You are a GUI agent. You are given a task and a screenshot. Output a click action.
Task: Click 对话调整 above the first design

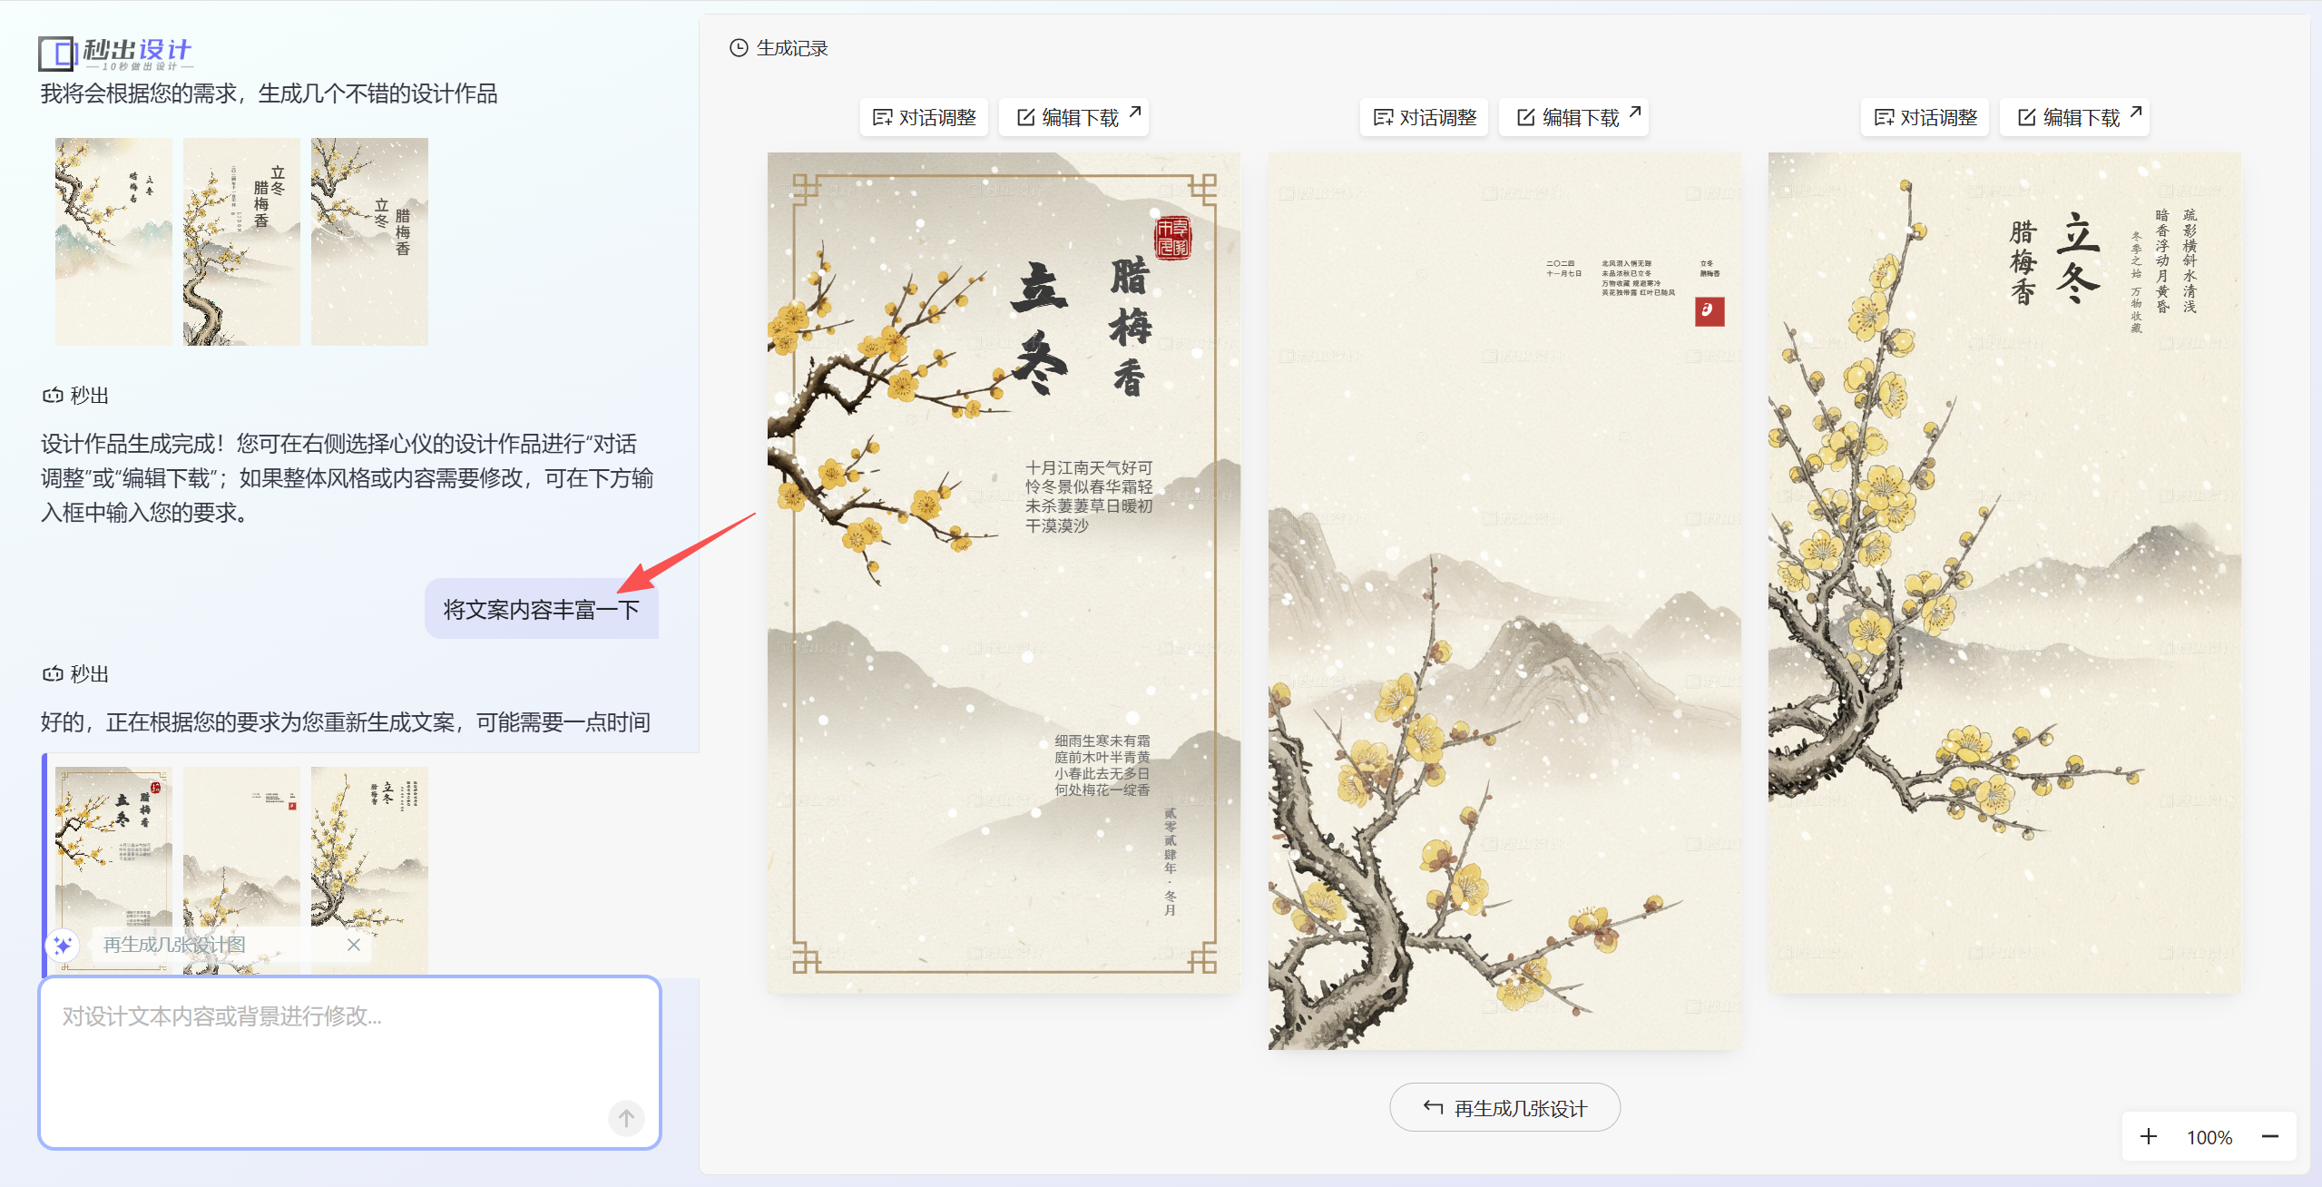(924, 117)
